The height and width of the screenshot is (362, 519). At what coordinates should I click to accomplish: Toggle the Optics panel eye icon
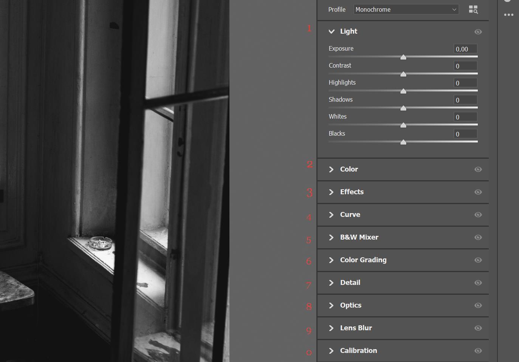[x=478, y=305]
